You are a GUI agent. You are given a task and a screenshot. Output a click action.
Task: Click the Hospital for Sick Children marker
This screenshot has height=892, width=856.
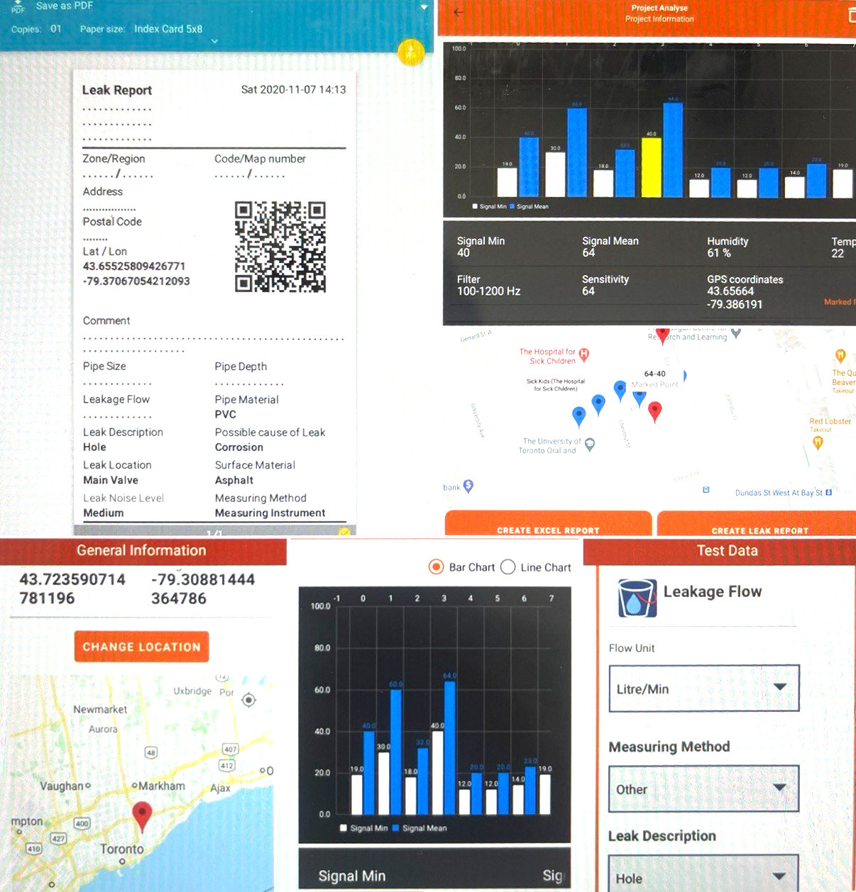[x=583, y=354]
